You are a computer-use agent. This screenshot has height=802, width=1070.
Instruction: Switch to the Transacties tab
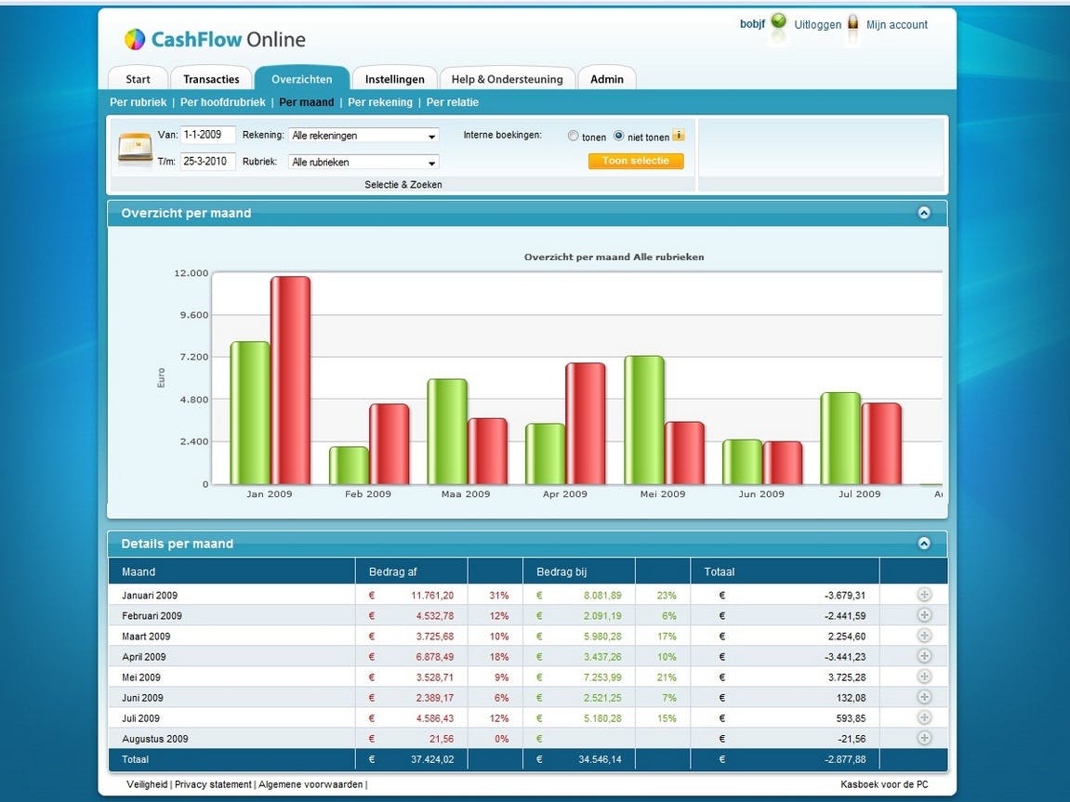[x=212, y=79]
